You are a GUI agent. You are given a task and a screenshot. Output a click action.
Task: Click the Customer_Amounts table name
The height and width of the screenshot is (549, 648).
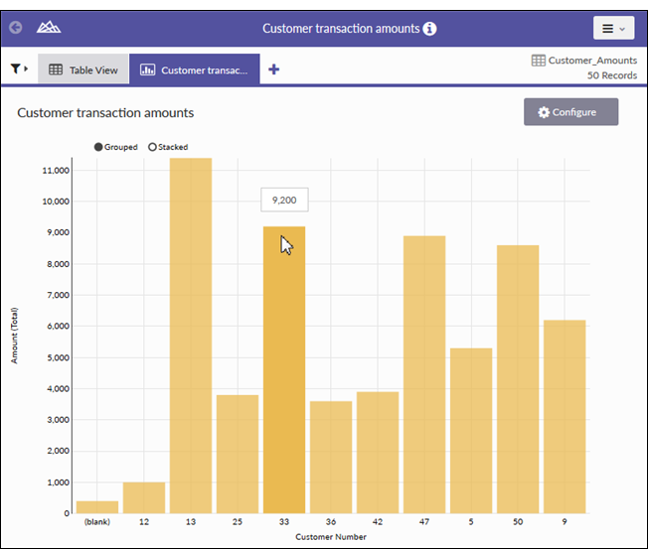tap(591, 61)
